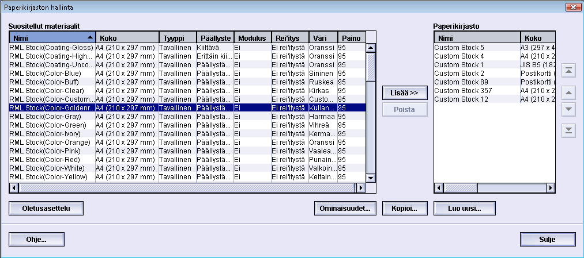
Task: Click the Oletusasettelu button
Action: (x=46, y=208)
